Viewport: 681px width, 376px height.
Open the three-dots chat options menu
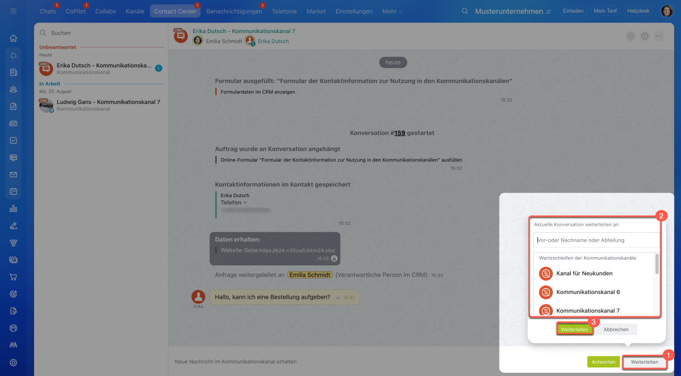659,36
